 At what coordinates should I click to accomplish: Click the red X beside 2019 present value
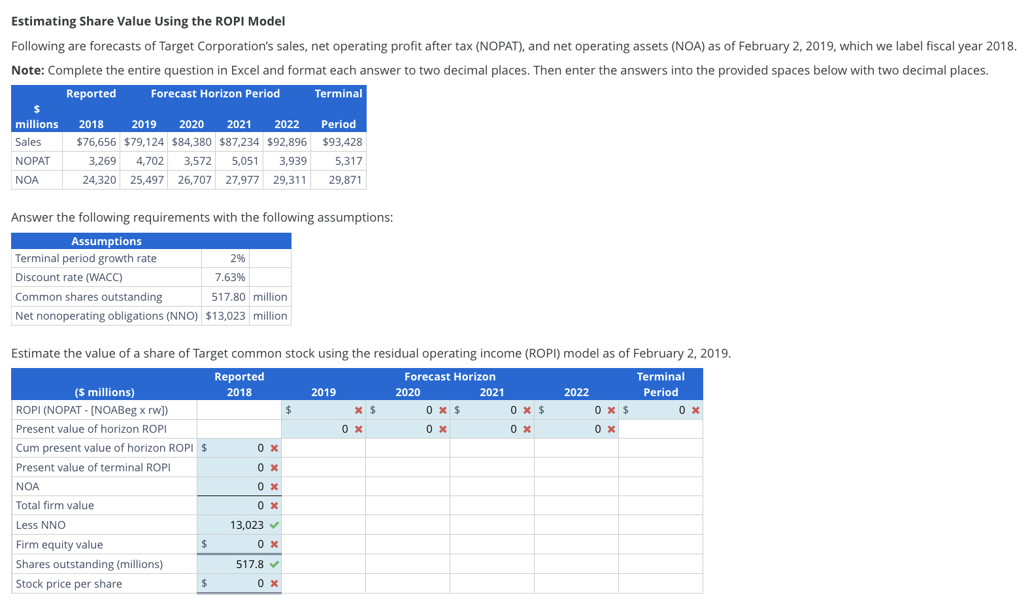click(359, 429)
